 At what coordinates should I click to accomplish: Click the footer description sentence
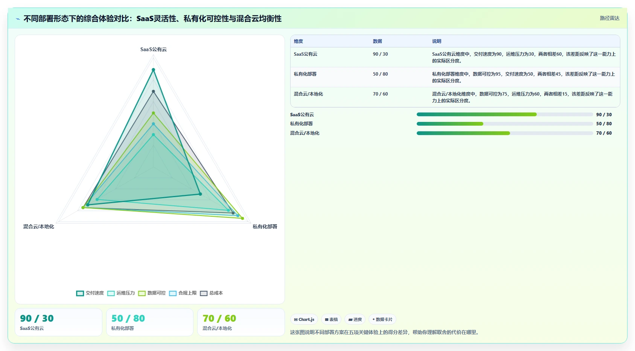[x=385, y=333]
